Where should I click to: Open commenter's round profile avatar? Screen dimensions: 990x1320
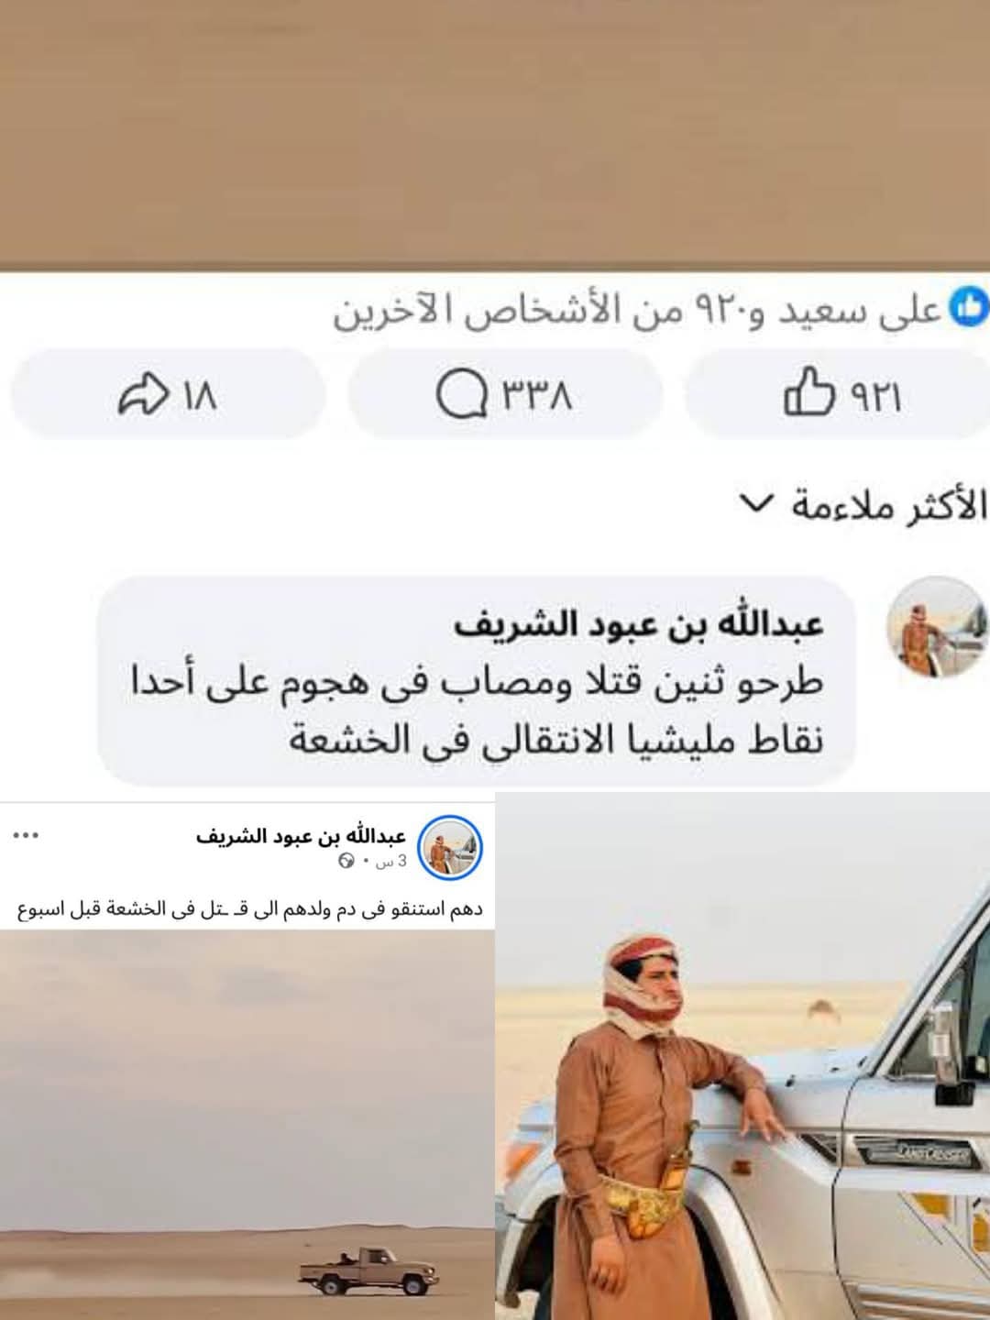click(936, 627)
